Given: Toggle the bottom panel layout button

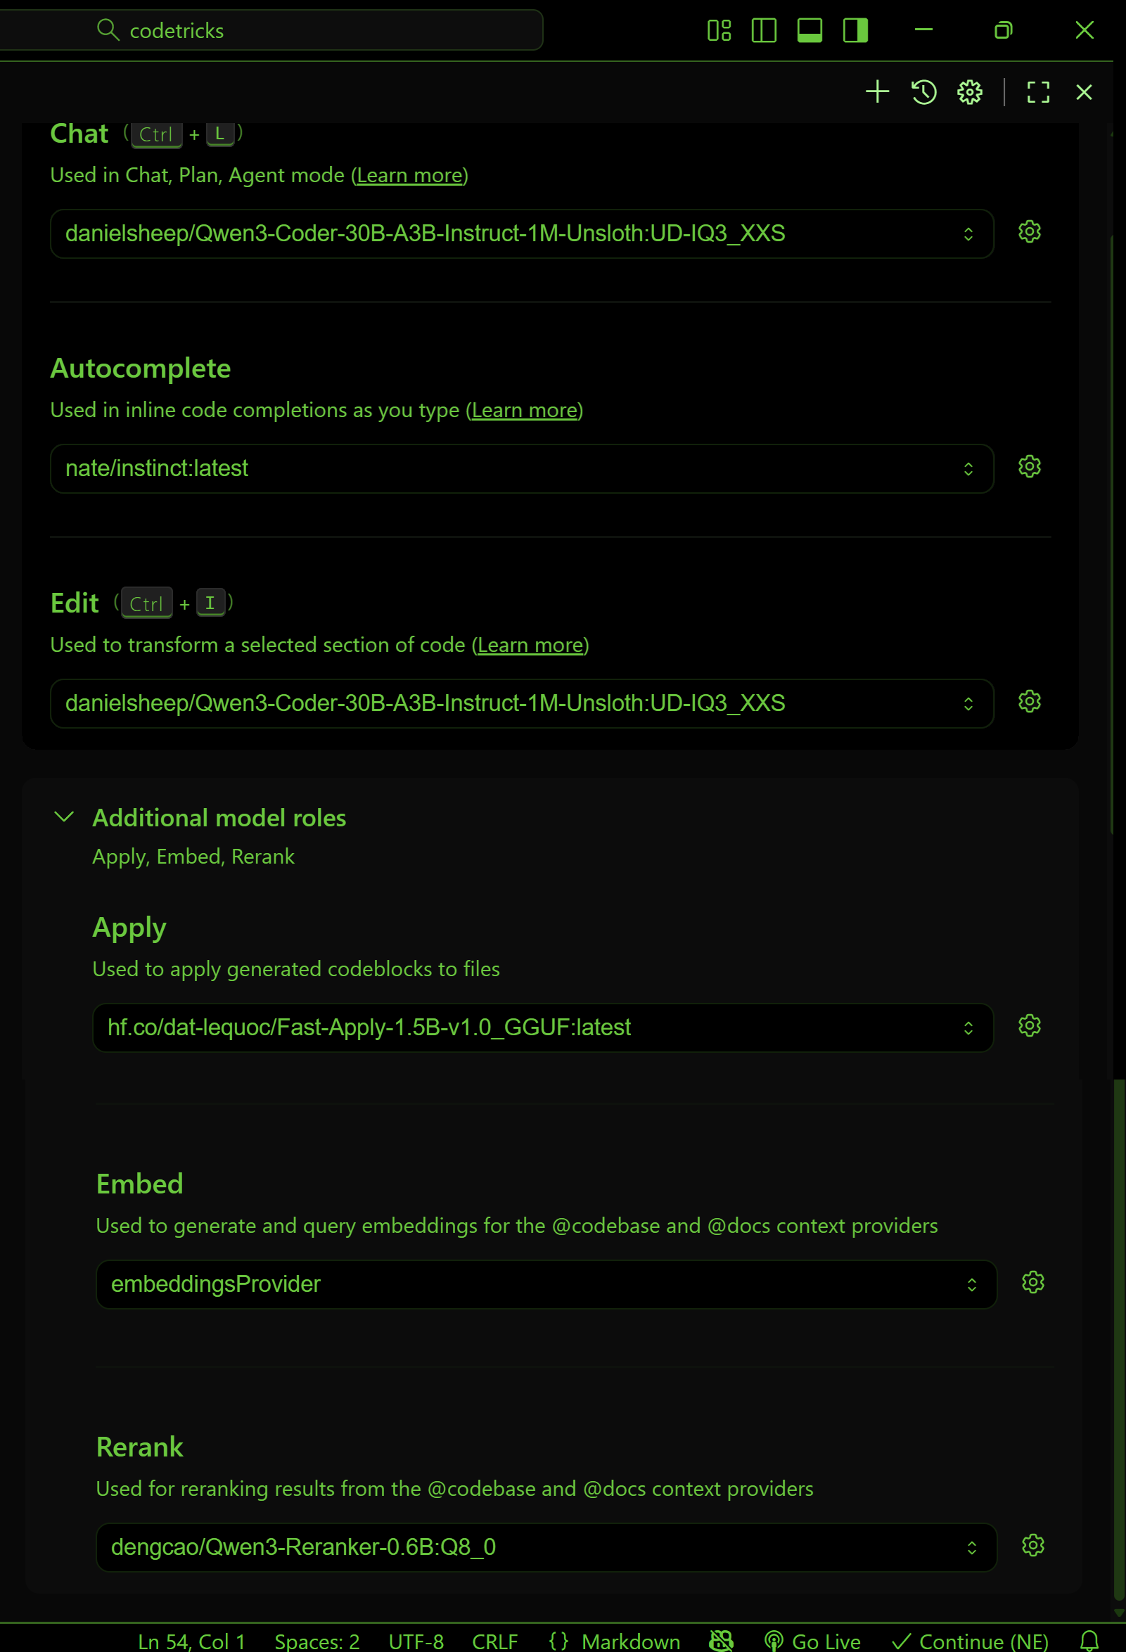Looking at the screenshot, I should [x=809, y=30].
